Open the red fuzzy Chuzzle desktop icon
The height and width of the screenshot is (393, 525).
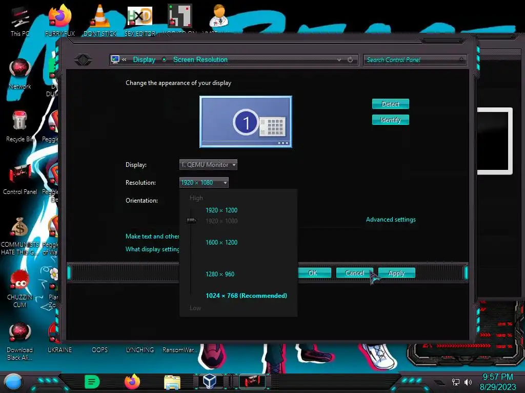tap(20, 288)
